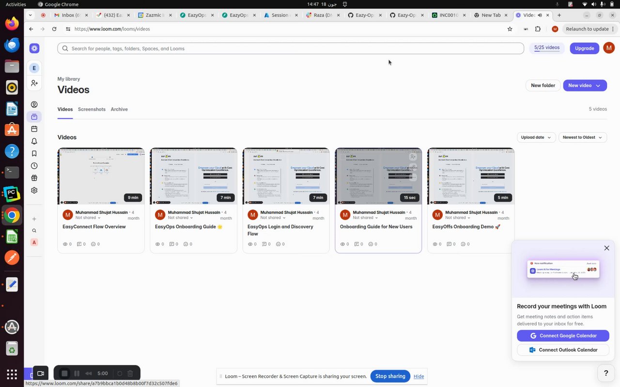Click Connect Outlook Calendar

coord(563,350)
